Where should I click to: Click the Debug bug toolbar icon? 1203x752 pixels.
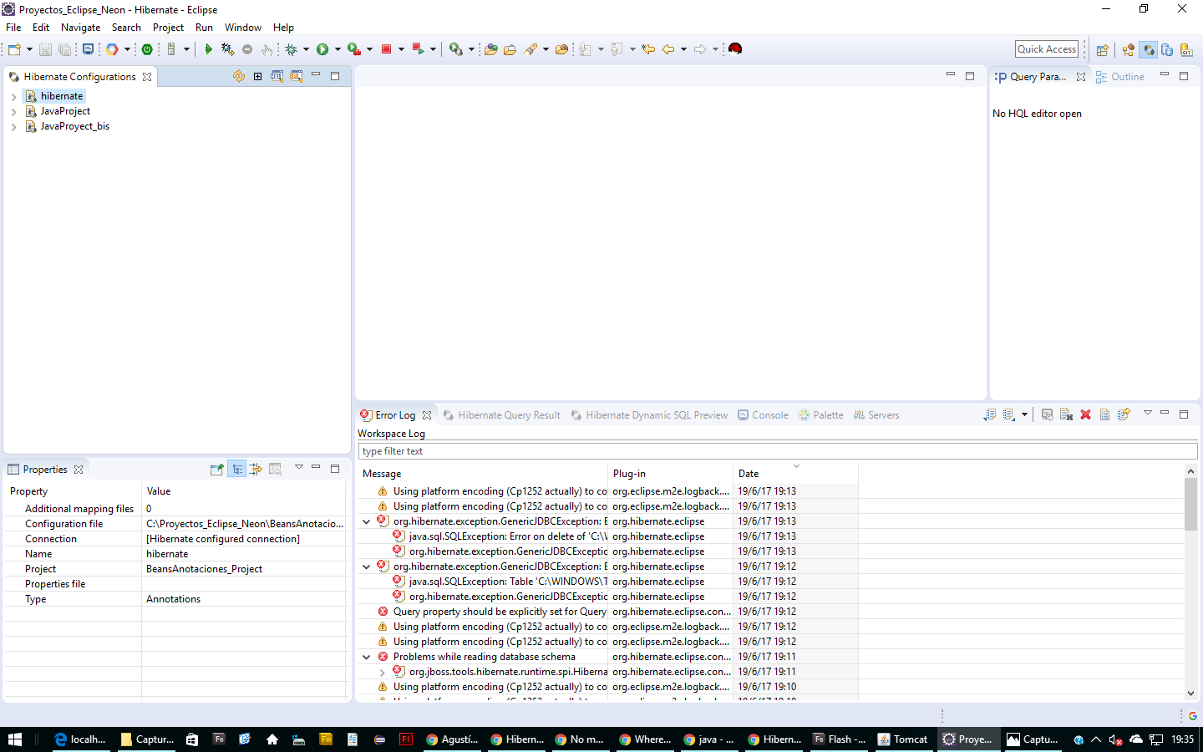coord(291,49)
